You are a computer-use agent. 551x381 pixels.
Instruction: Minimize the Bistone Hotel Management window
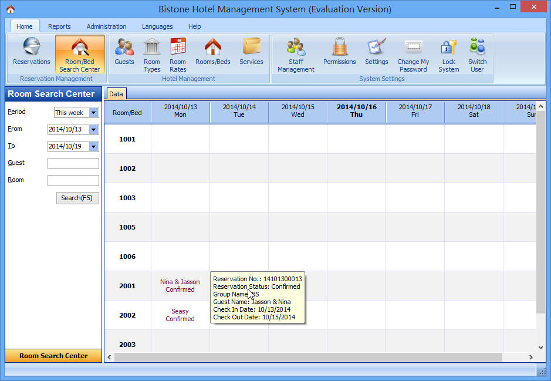coord(497,8)
